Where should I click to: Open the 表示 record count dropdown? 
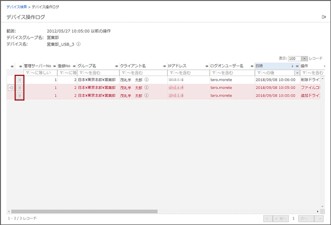304,58
